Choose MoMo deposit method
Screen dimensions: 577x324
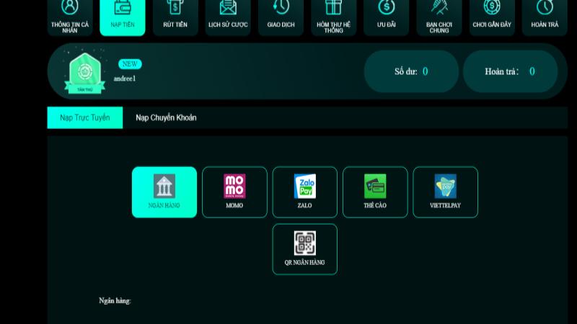point(234,192)
